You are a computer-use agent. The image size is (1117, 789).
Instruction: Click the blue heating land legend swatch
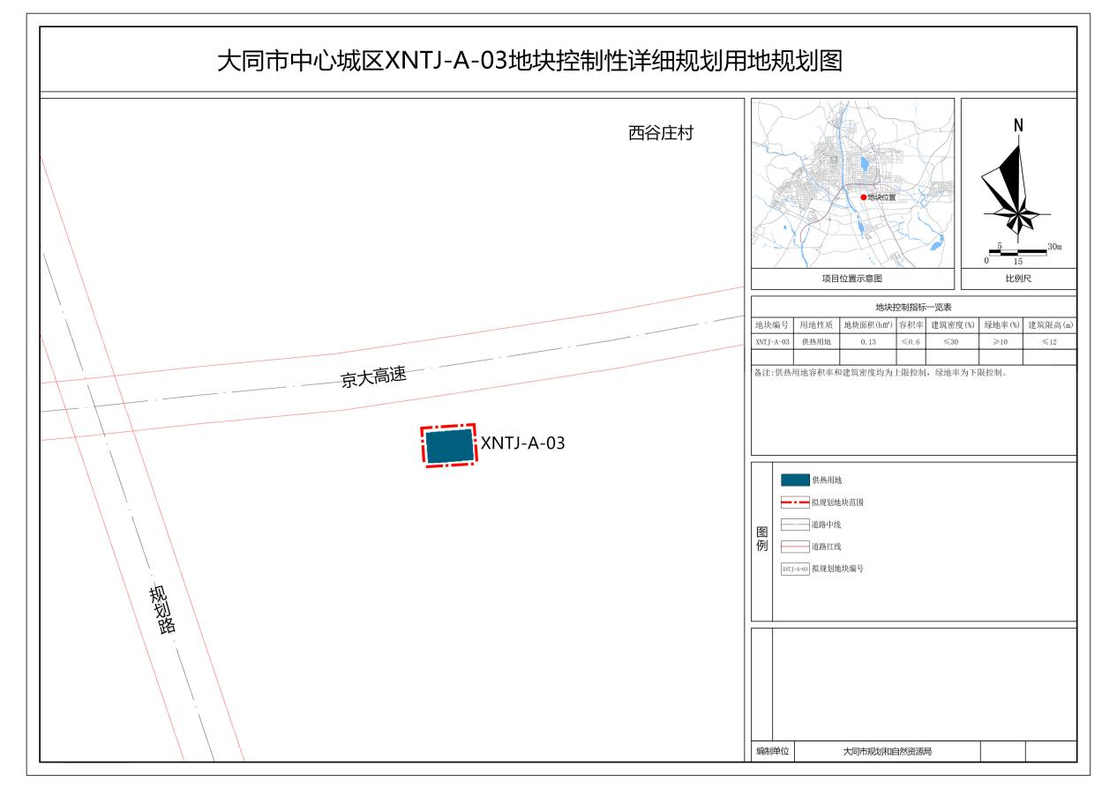click(795, 480)
